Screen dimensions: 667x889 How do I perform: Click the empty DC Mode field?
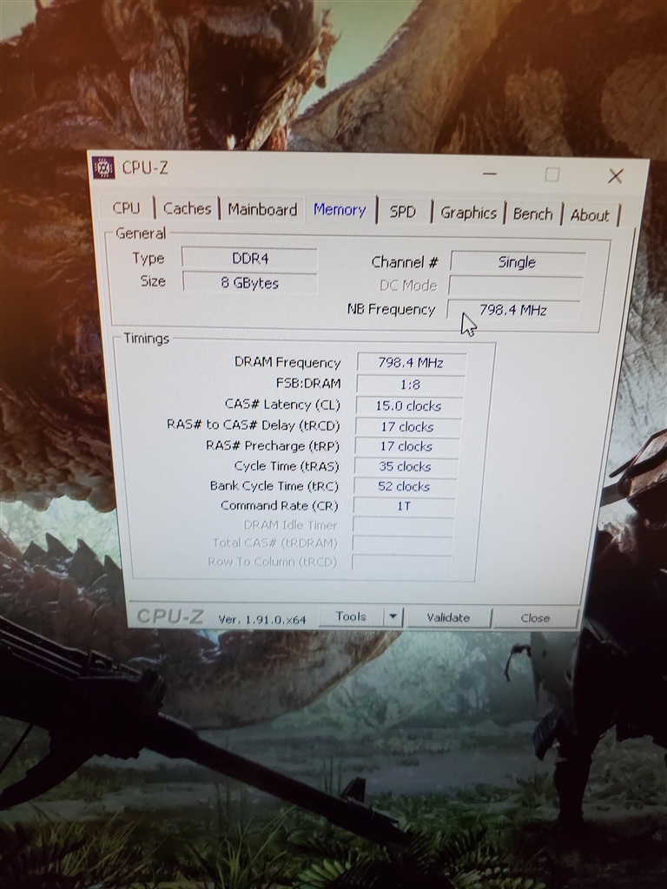[x=516, y=286]
